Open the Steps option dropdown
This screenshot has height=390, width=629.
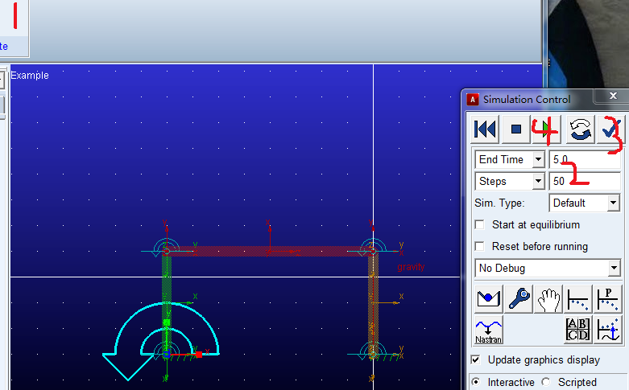coord(538,181)
